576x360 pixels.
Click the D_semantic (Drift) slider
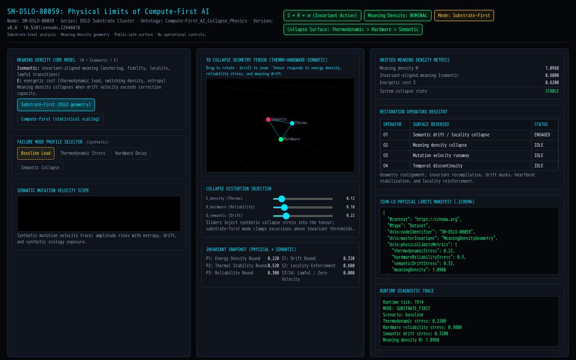click(303, 216)
